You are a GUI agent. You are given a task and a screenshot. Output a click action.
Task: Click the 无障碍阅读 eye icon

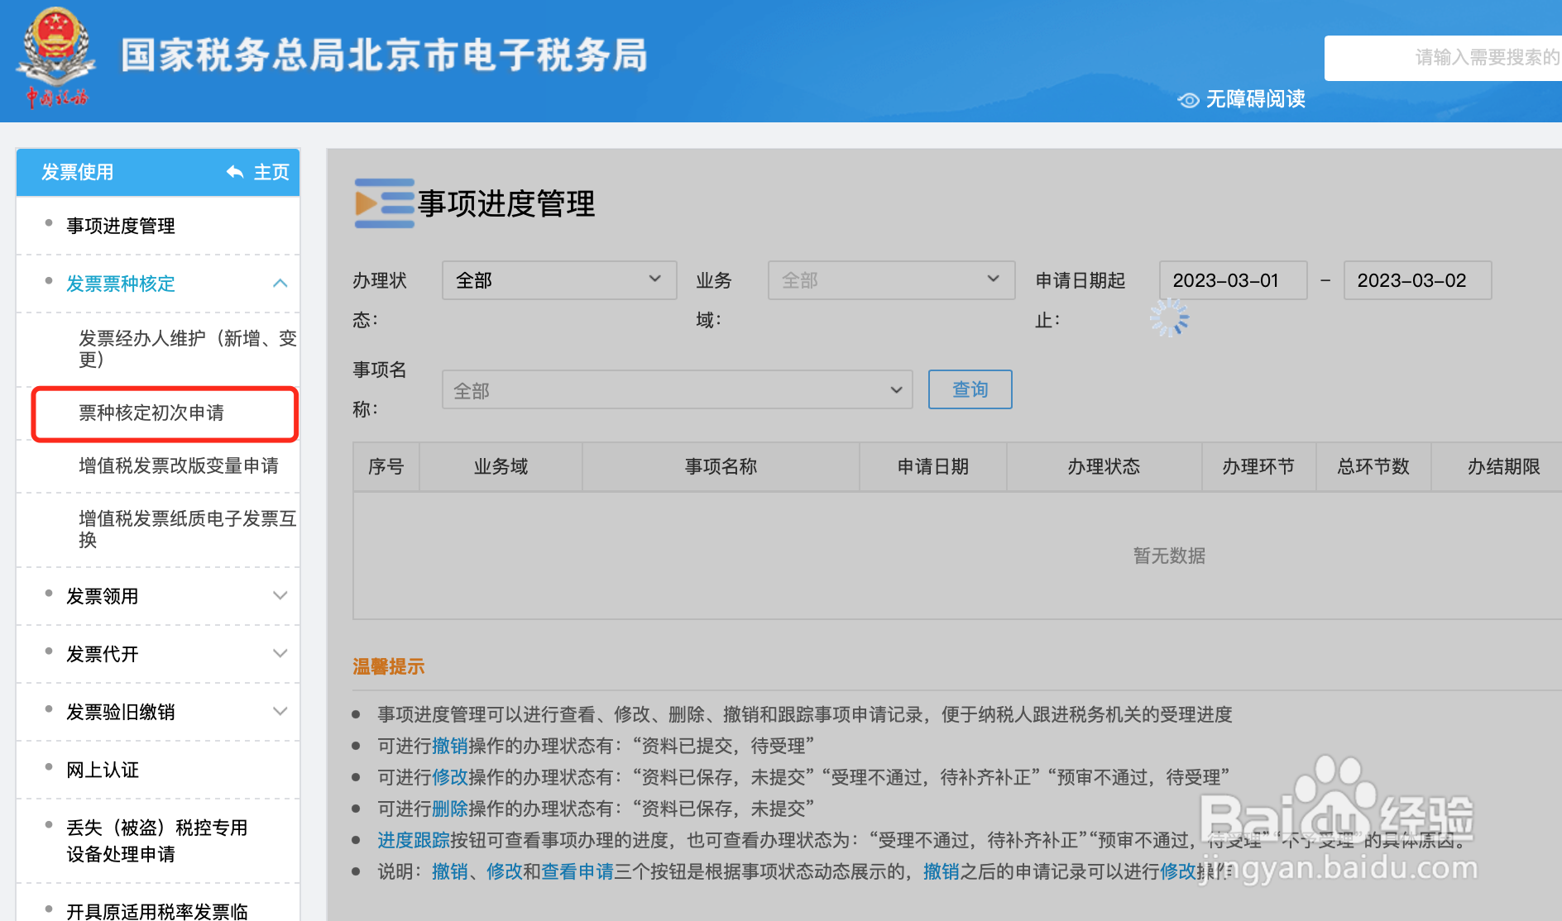pyautogui.click(x=1188, y=99)
